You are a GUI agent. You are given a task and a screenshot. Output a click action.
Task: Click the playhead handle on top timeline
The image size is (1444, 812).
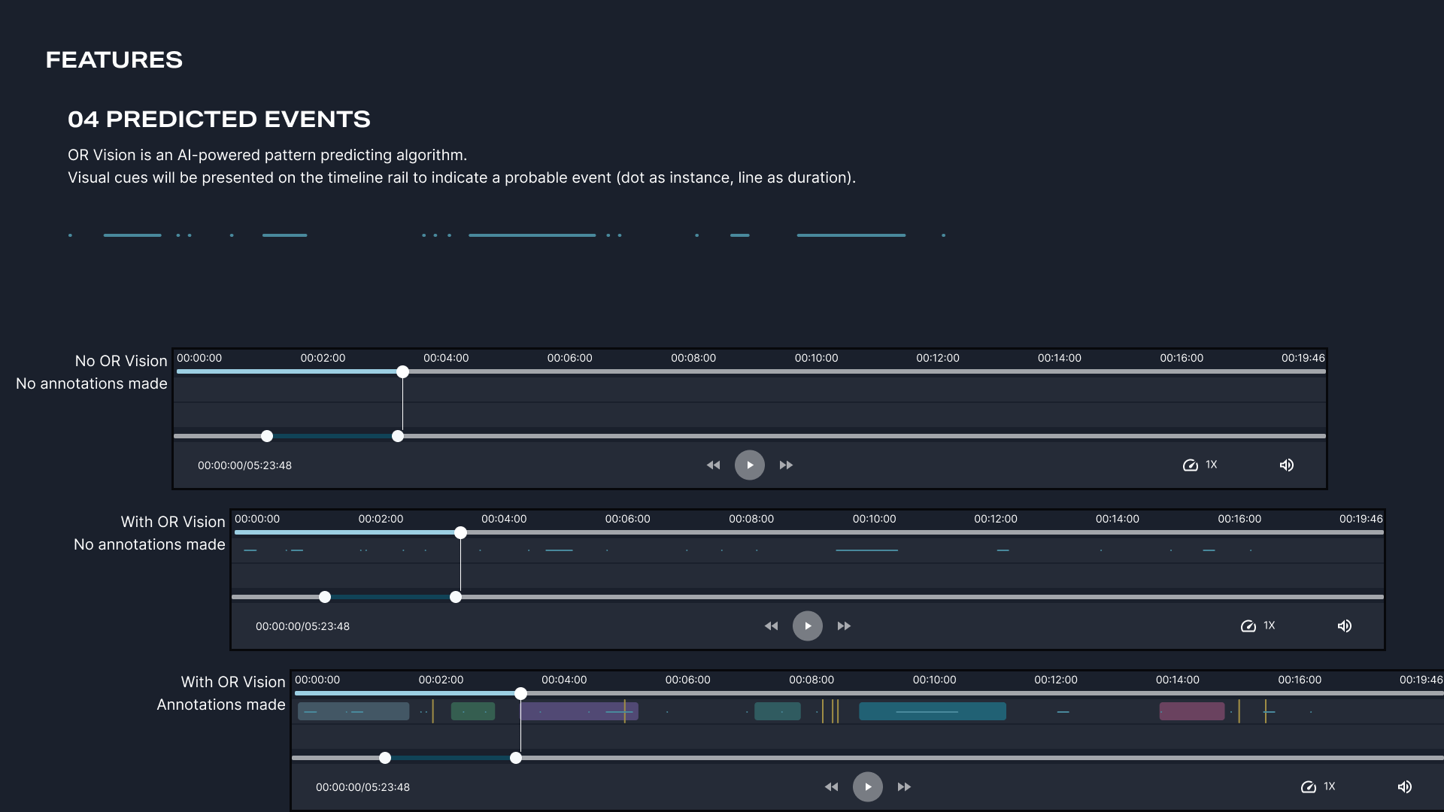point(402,371)
